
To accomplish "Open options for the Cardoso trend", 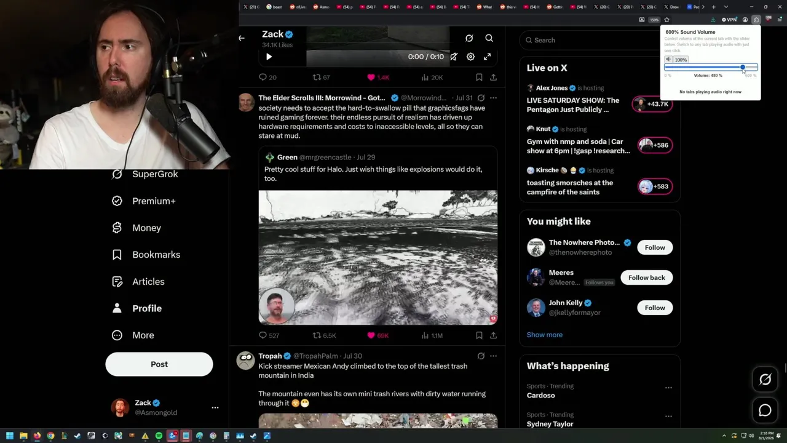I will [x=668, y=388].
